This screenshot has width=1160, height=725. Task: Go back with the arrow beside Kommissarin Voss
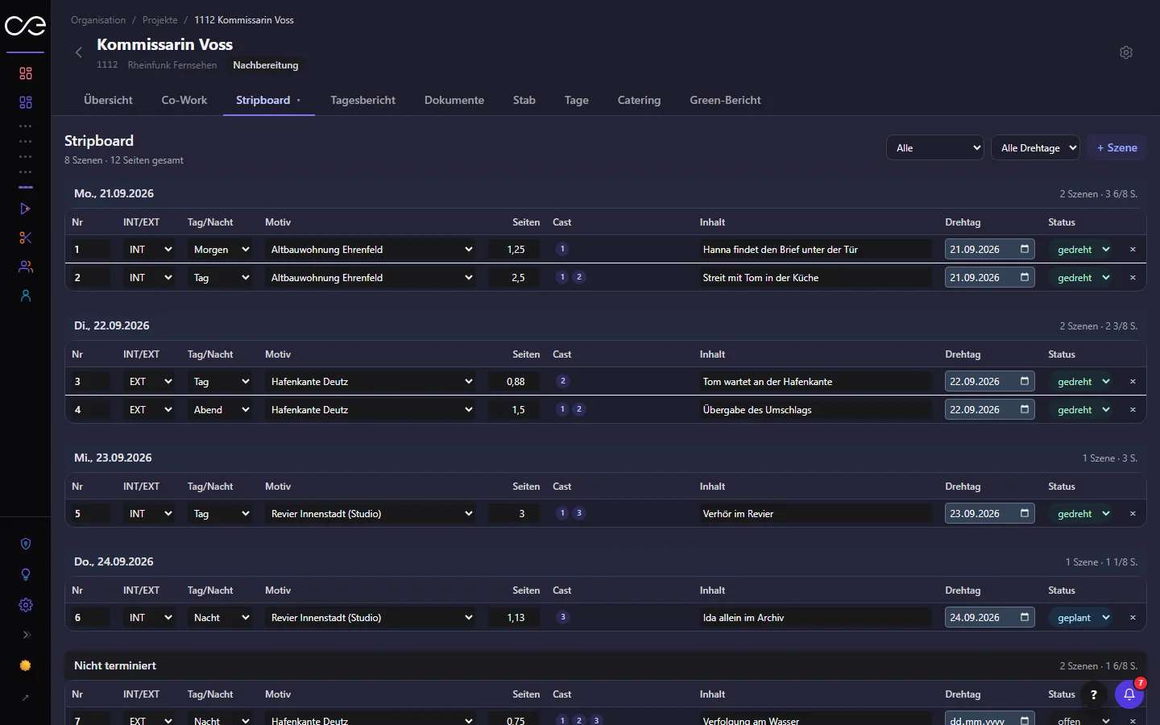point(79,52)
